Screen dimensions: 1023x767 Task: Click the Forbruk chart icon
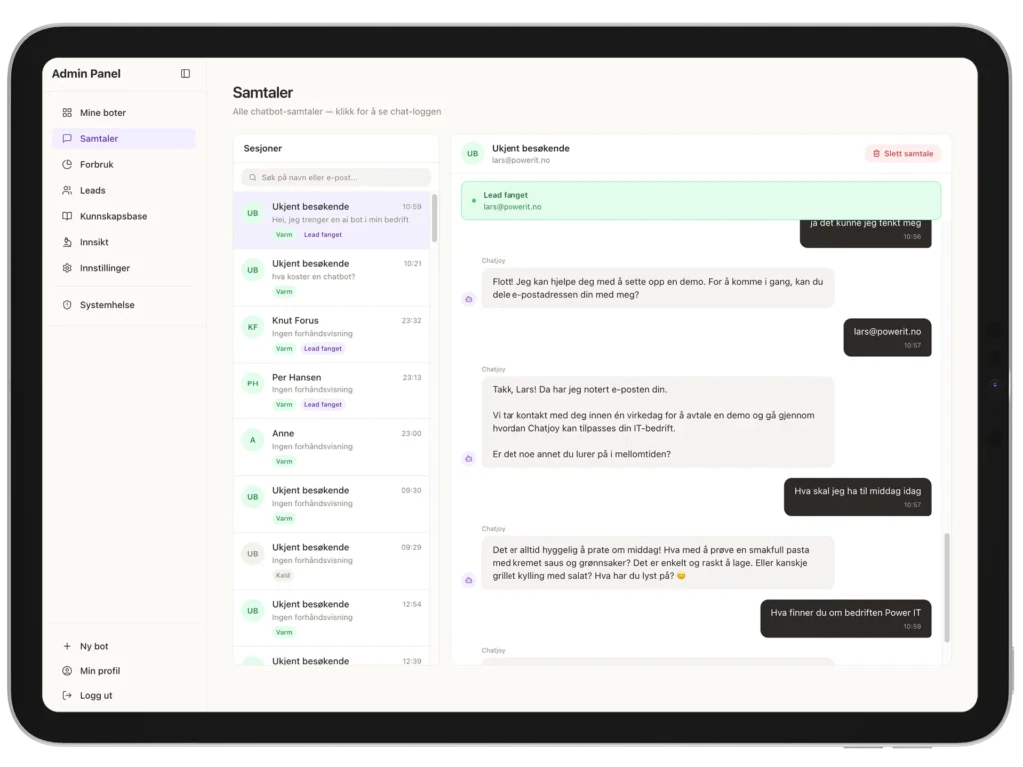(x=67, y=165)
